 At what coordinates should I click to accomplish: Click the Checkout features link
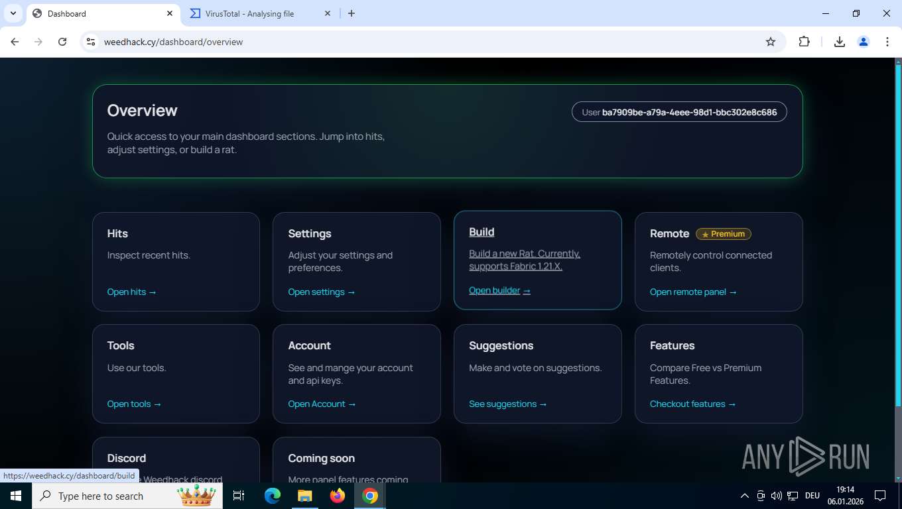coord(693,404)
